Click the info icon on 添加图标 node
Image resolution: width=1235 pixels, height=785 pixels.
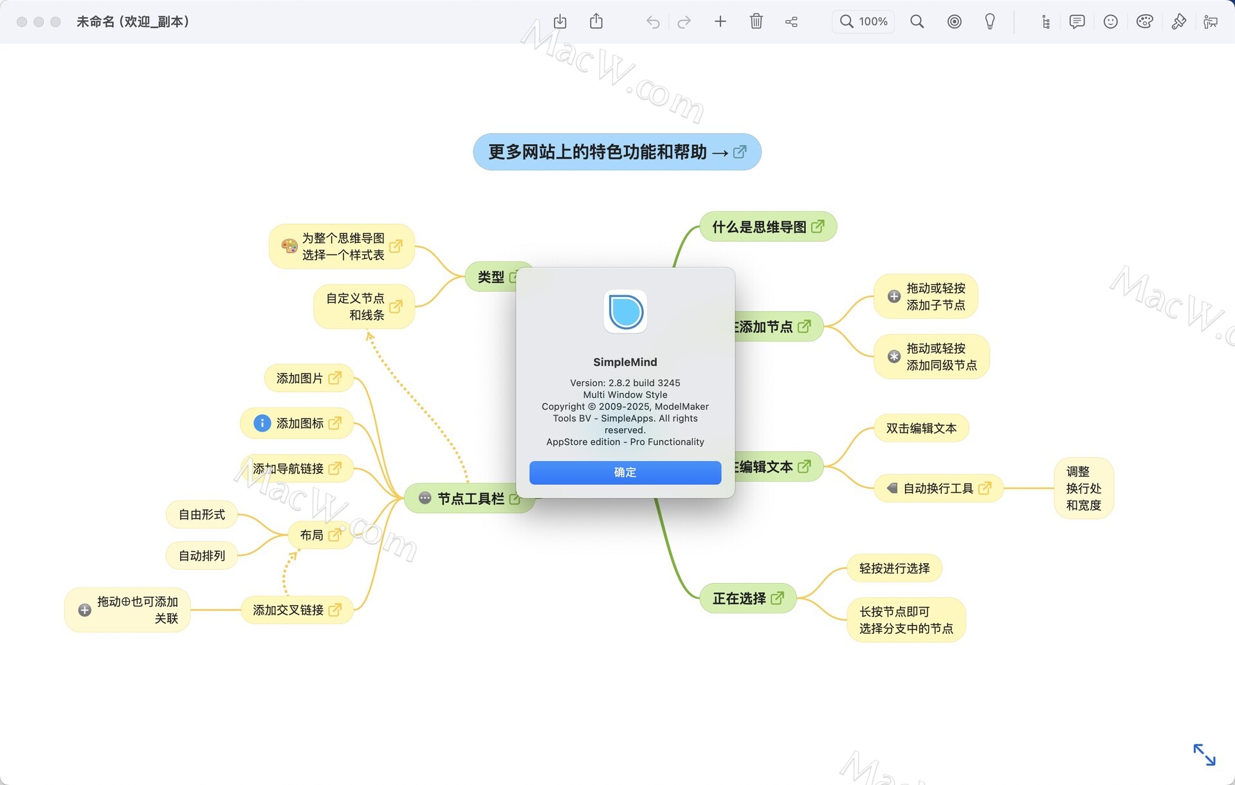pyautogui.click(x=262, y=423)
